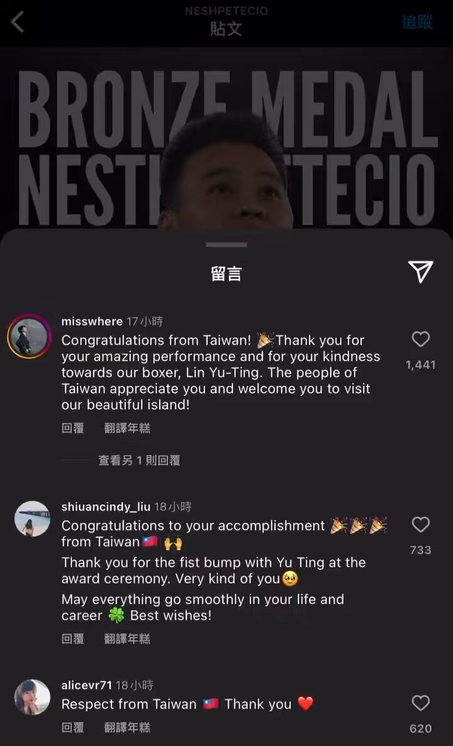
Task: Tap the back arrow icon
Action: (x=18, y=22)
